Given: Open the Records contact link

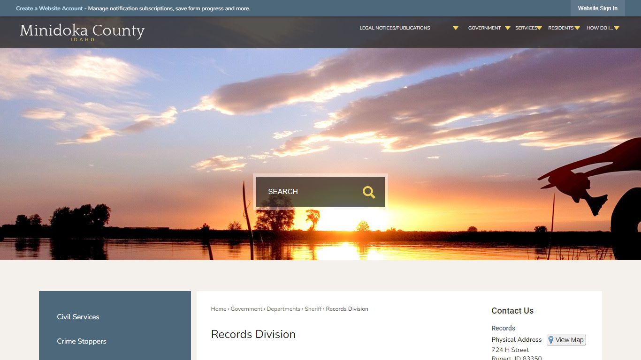Looking at the screenshot, I should (x=503, y=328).
